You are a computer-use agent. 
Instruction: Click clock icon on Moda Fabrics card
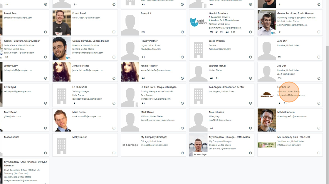[x=46, y=153]
